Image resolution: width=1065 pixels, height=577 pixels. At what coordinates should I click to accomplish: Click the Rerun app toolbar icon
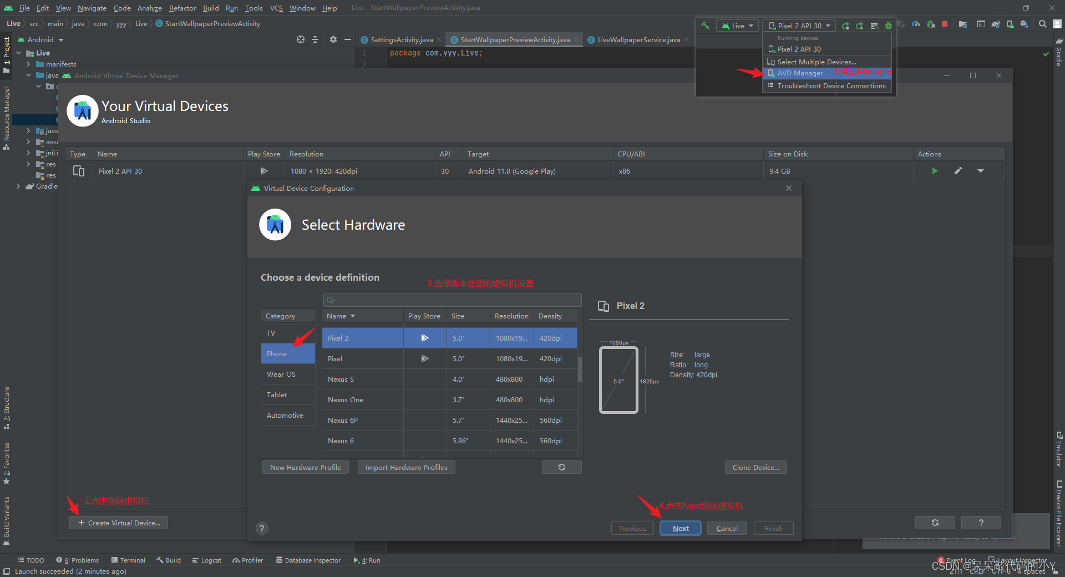pyautogui.click(x=845, y=26)
